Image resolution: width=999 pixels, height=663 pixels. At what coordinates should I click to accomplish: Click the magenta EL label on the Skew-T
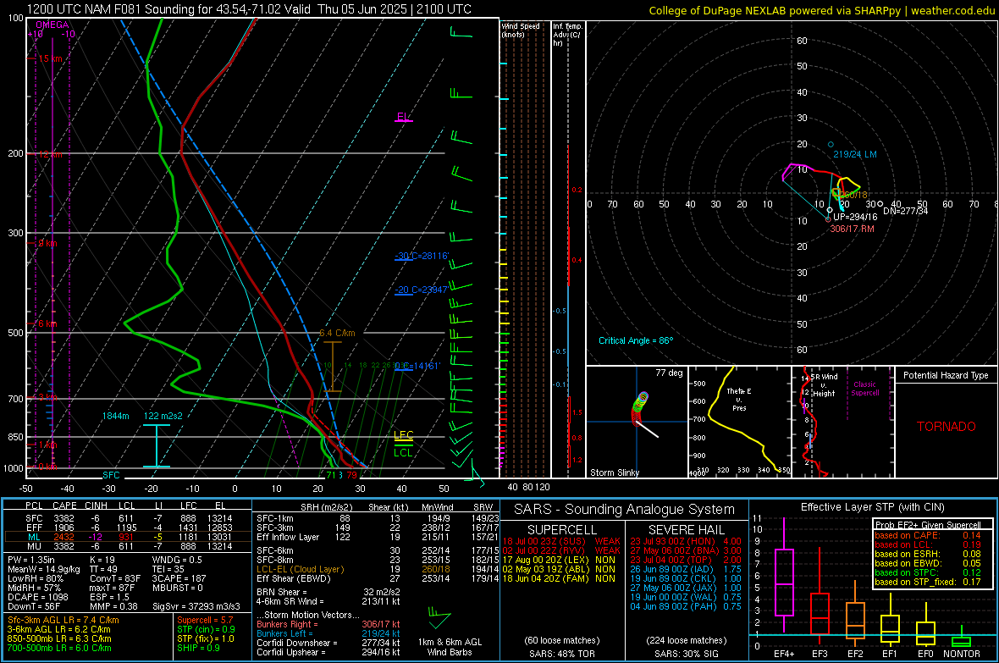[x=403, y=117]
